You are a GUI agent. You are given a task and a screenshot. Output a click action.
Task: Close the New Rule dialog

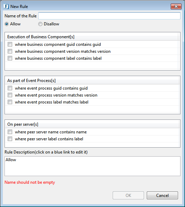tap(176, 6)
